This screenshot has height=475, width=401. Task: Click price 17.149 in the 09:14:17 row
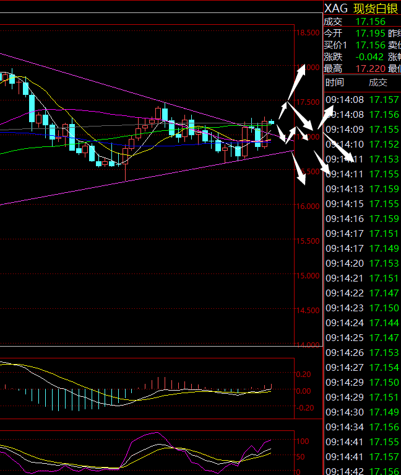pos(384,249)
